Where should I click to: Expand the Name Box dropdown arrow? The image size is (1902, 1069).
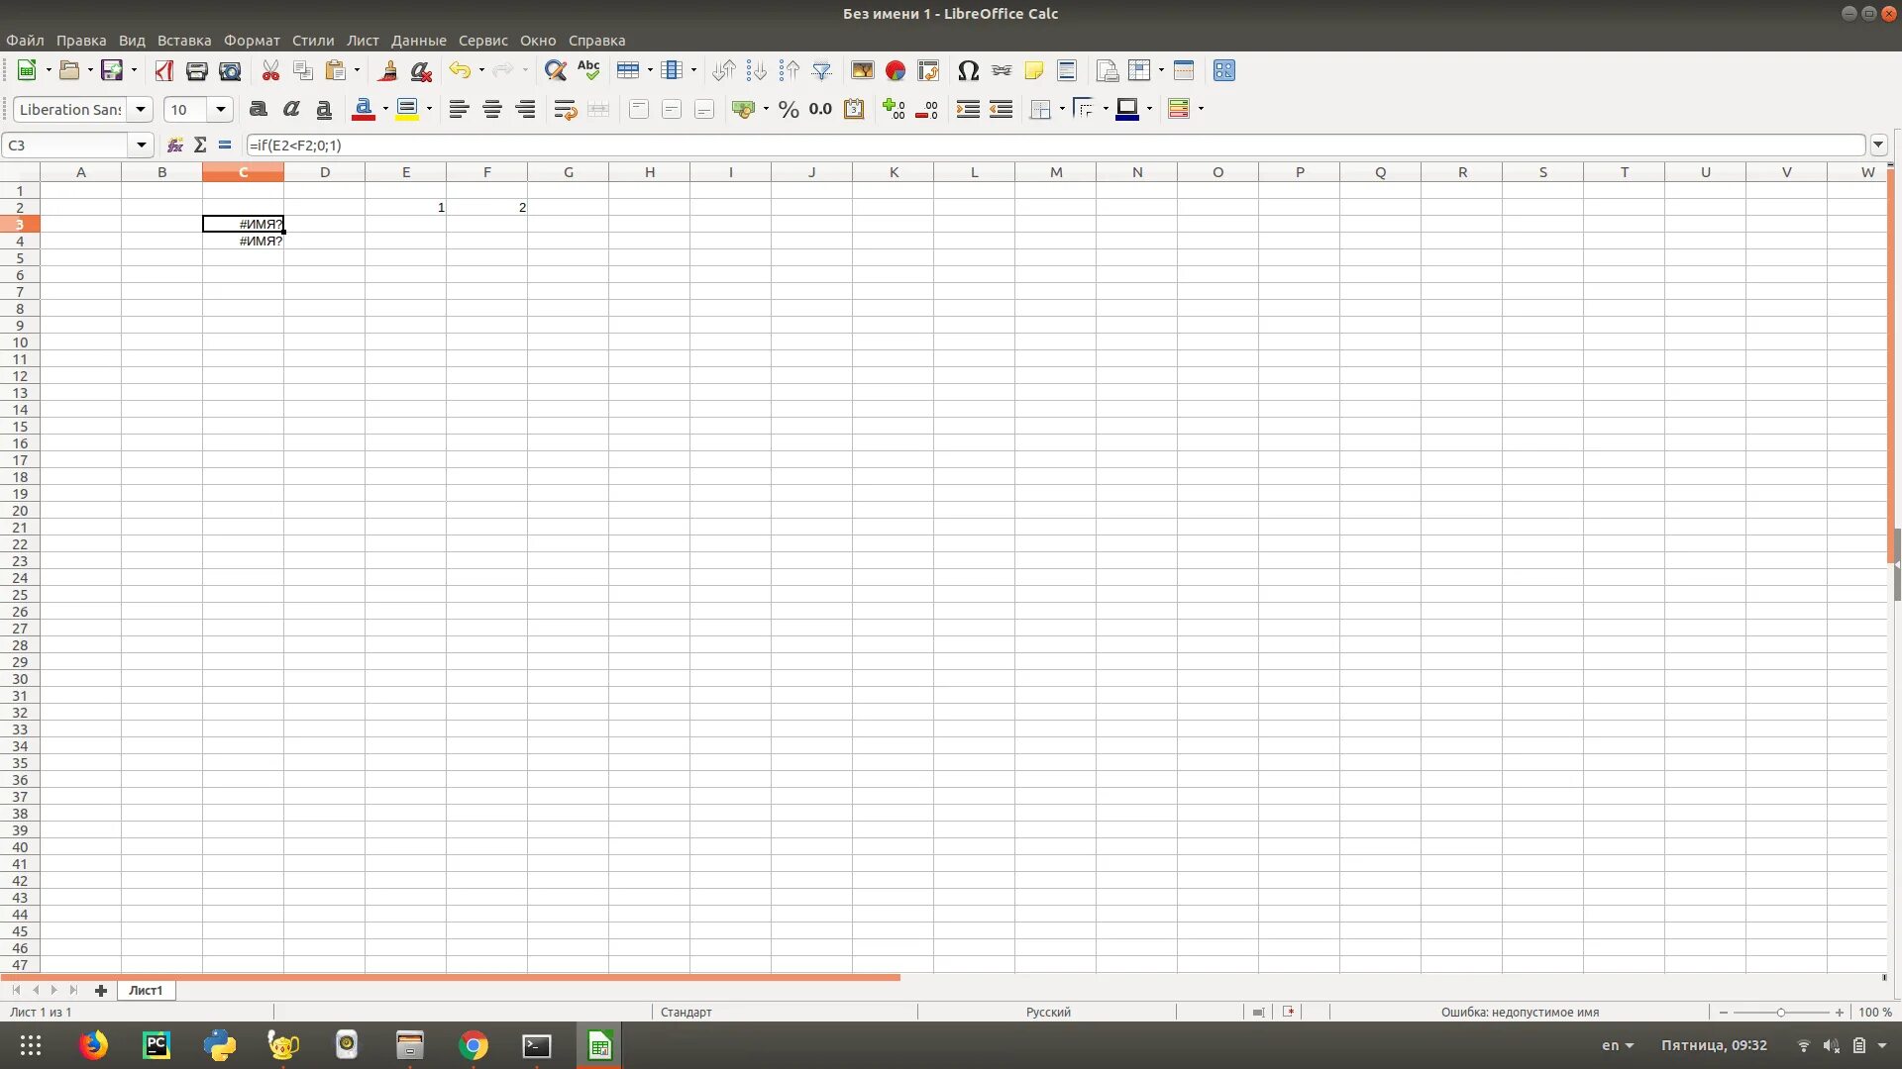[x=142, y=146]
